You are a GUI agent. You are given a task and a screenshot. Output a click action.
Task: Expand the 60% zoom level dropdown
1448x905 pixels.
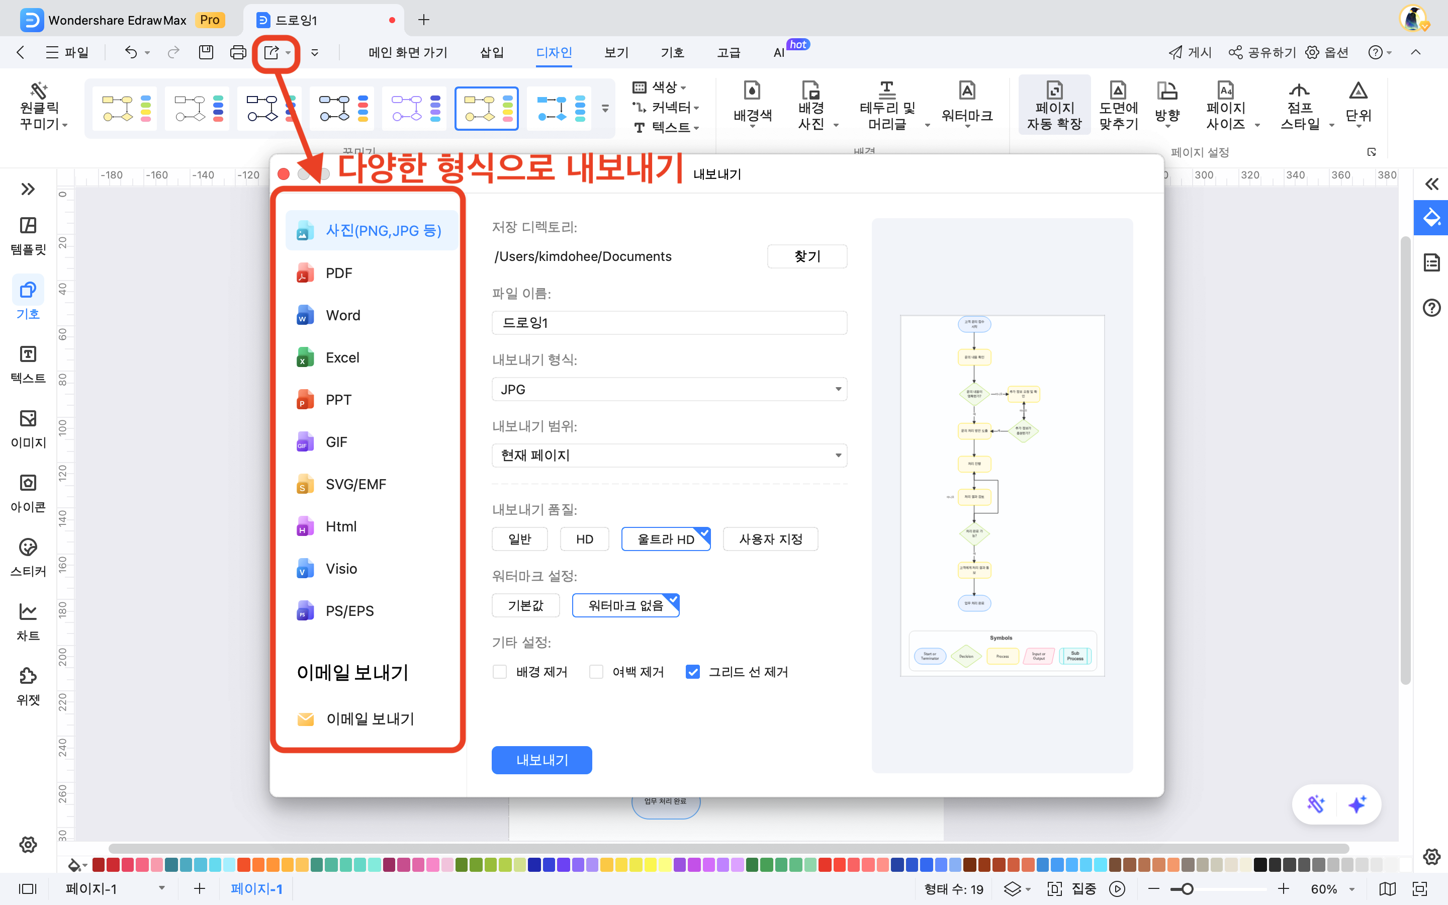[x=1351, y=889]
